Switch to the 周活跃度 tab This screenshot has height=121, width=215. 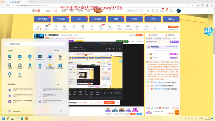(x=158, y=38)
